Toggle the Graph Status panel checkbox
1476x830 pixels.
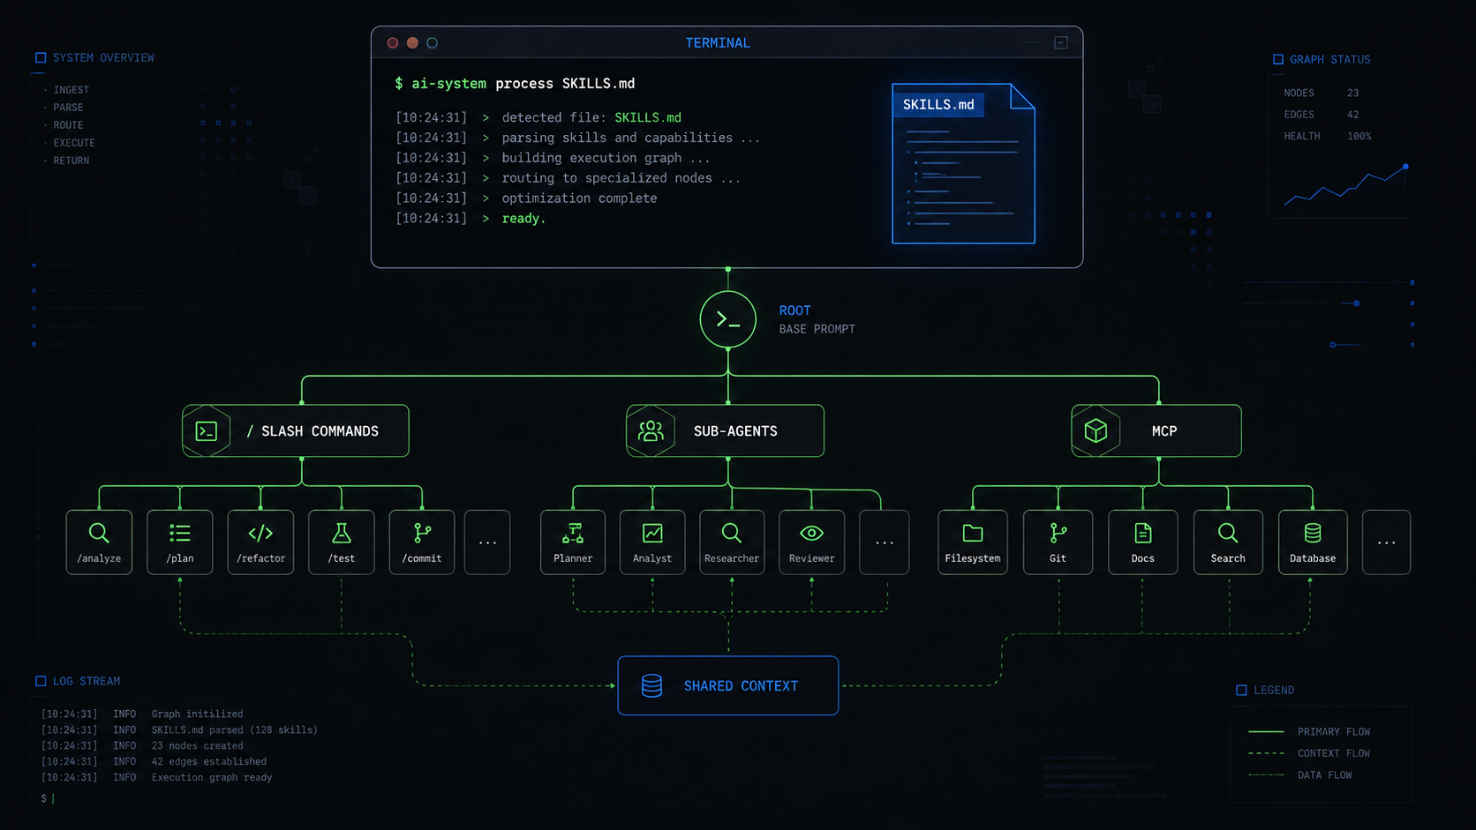point(1278,59)
